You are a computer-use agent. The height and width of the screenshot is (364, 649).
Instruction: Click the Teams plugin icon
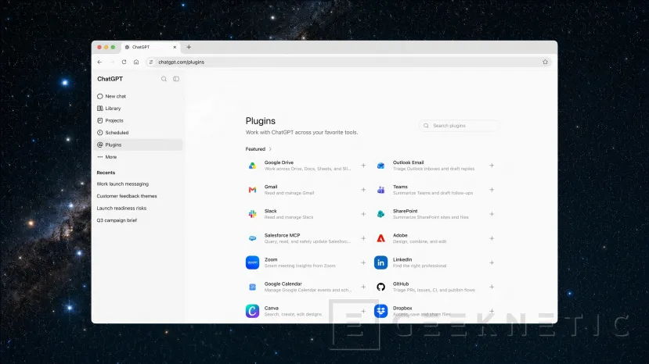pos(380,190)
